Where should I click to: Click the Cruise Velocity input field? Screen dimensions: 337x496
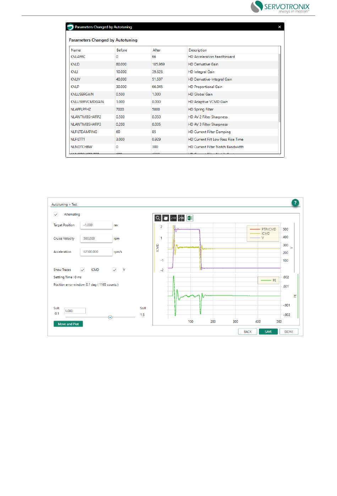click(x=96, y=239)
